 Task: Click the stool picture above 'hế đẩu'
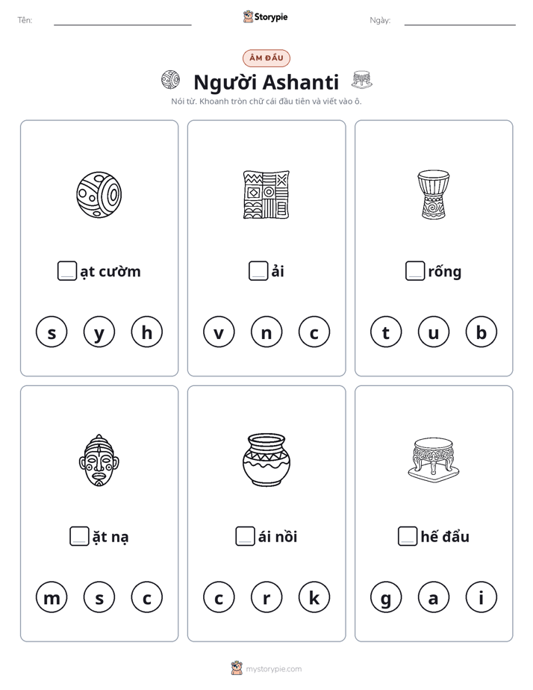433,459
